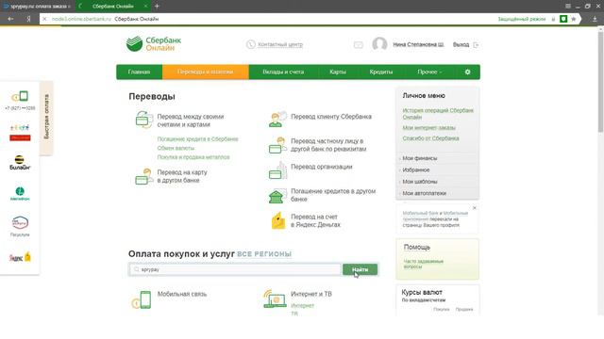Select the Beeline quick payment icon
Viewport: 604px width, 339px height.
point(20,163)
